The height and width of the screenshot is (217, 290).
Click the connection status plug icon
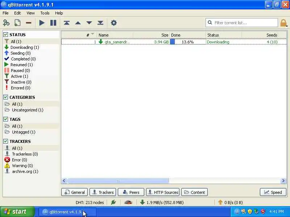[x=113, y=203]
